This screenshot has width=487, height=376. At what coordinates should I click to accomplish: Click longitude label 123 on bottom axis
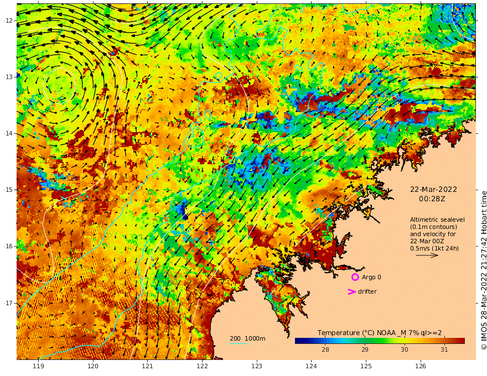click(257, 366)
